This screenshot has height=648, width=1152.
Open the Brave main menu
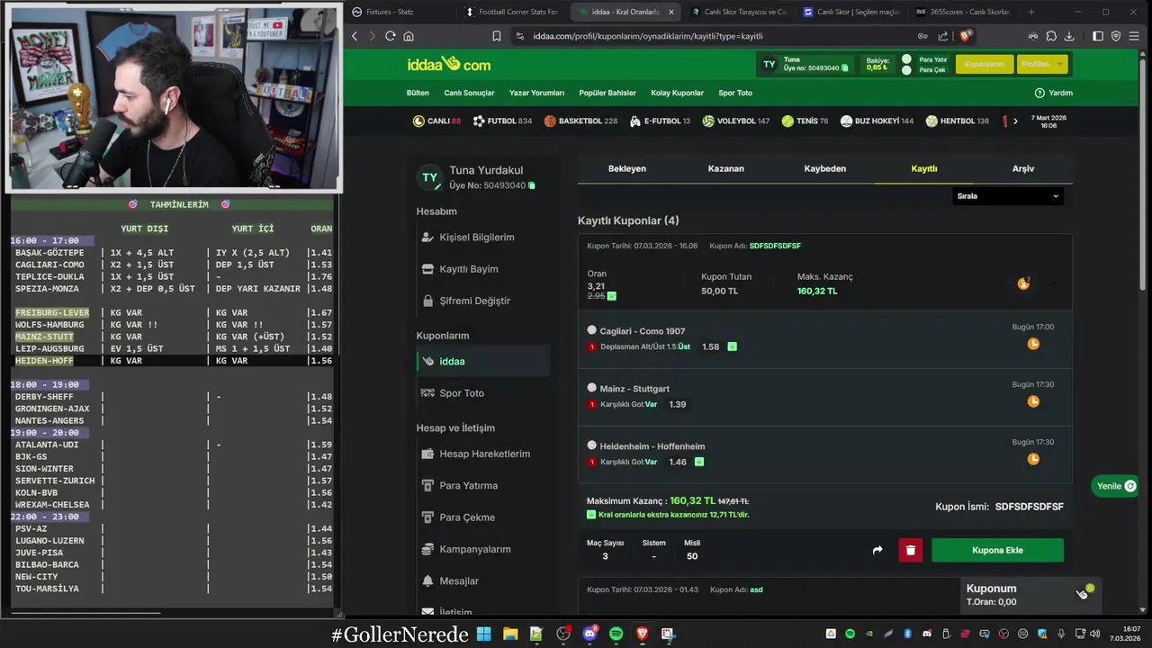coord(1133,36)
